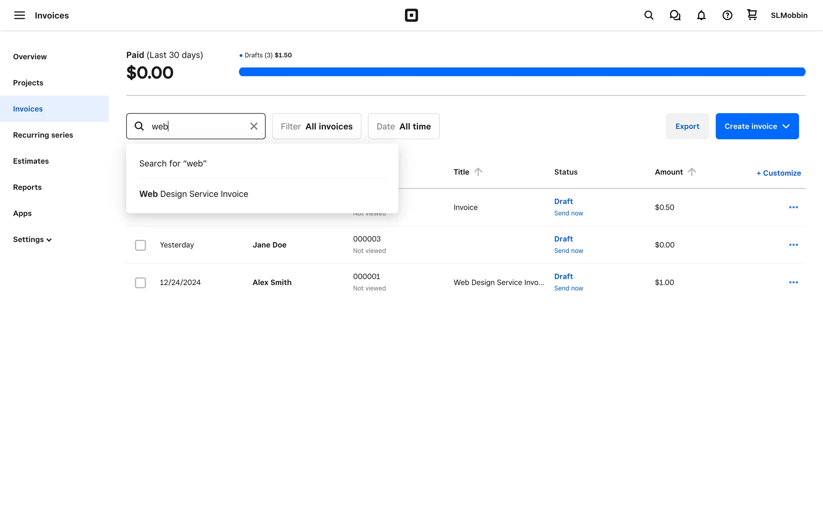Open the shopping cart icon

click(752, 15)
